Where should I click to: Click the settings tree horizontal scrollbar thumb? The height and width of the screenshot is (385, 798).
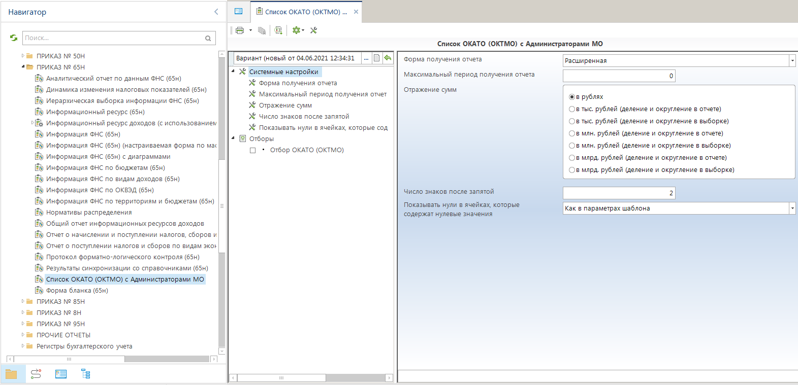click(x=281, y=378)
